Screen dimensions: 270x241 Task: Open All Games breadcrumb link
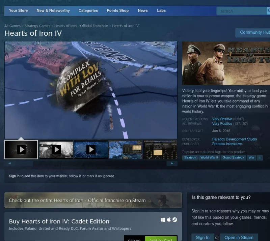[12, 26]
